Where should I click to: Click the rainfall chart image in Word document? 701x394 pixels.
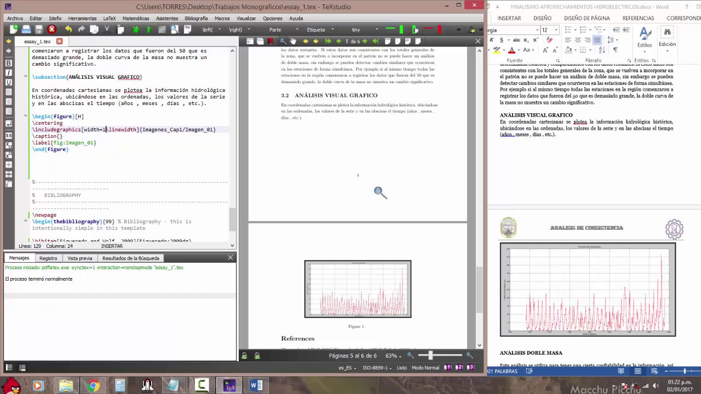[588, 289]
